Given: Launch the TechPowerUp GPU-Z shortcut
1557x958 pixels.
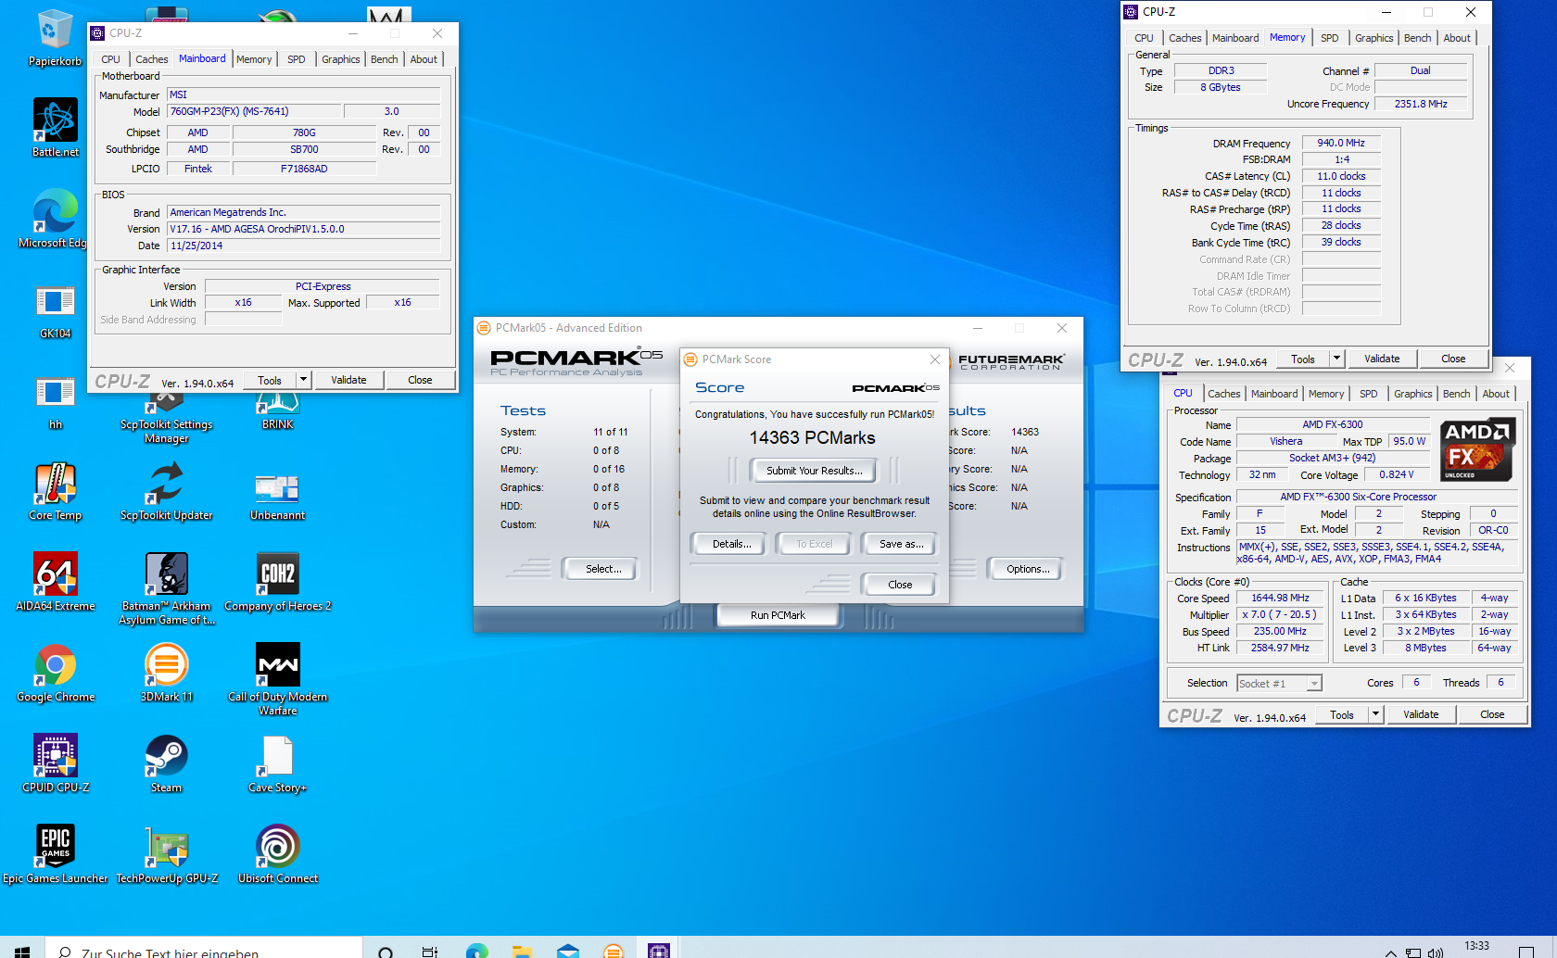Looking at the screenshot, I should pos(166,855).
